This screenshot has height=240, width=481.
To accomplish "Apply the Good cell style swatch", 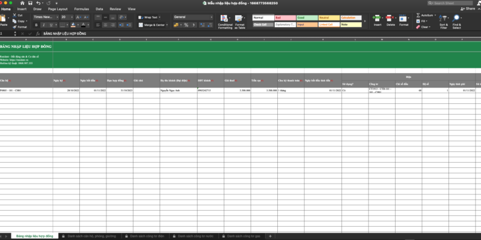I will [x=305, y=17].
